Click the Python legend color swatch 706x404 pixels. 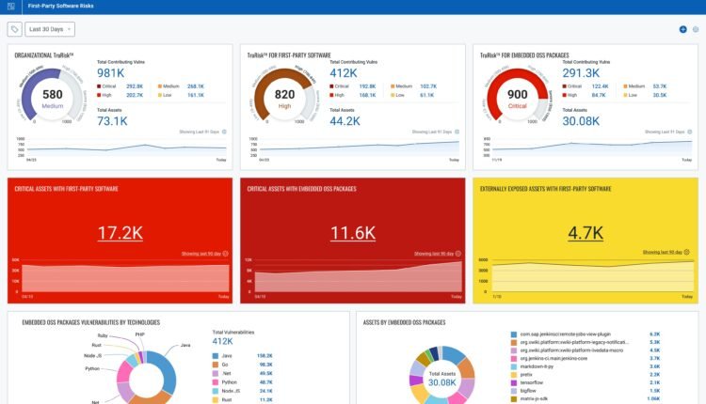[218, 383]
